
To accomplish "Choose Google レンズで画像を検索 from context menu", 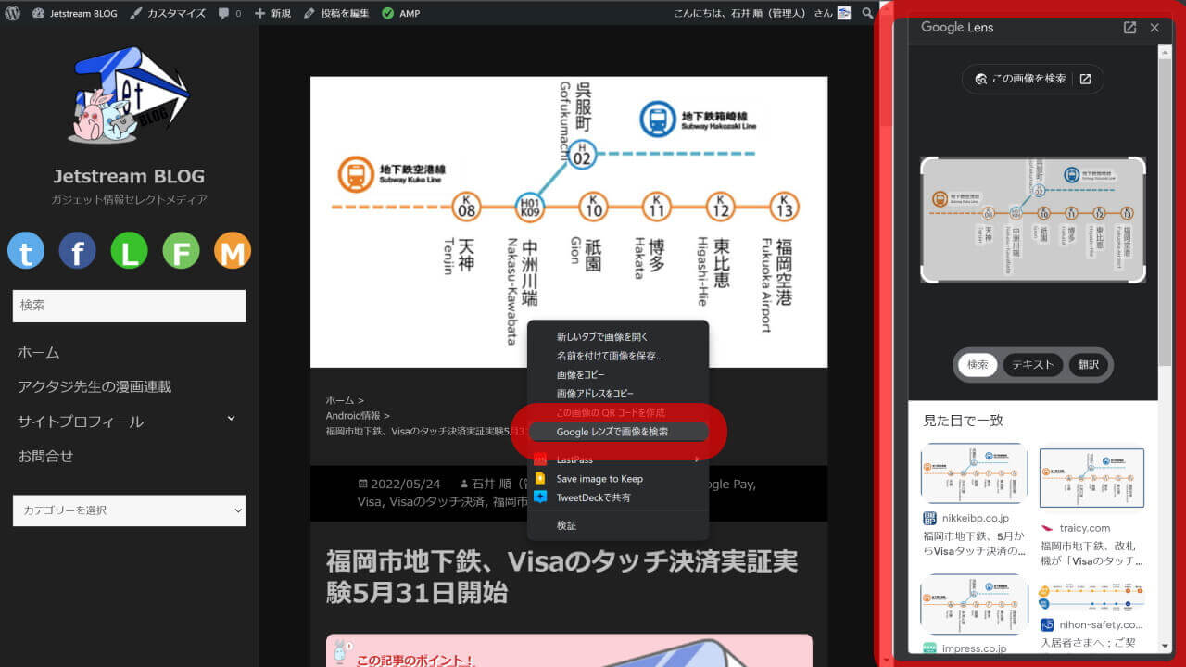I will [x=612, y=432].
